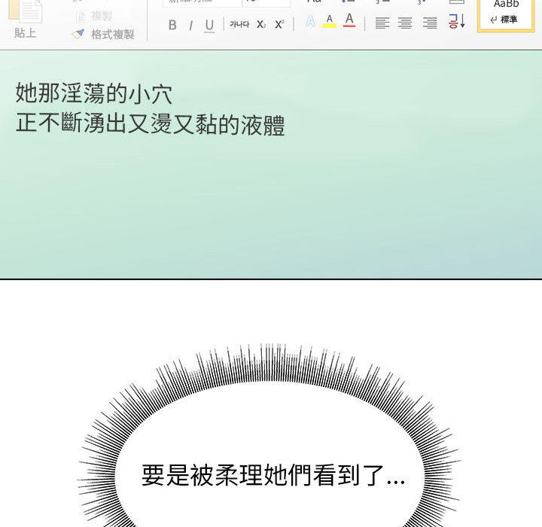Image resolution: width=542 pixels, height=527 pixels.
Task: Align the text to the right
Action: (x=430, y=23)
